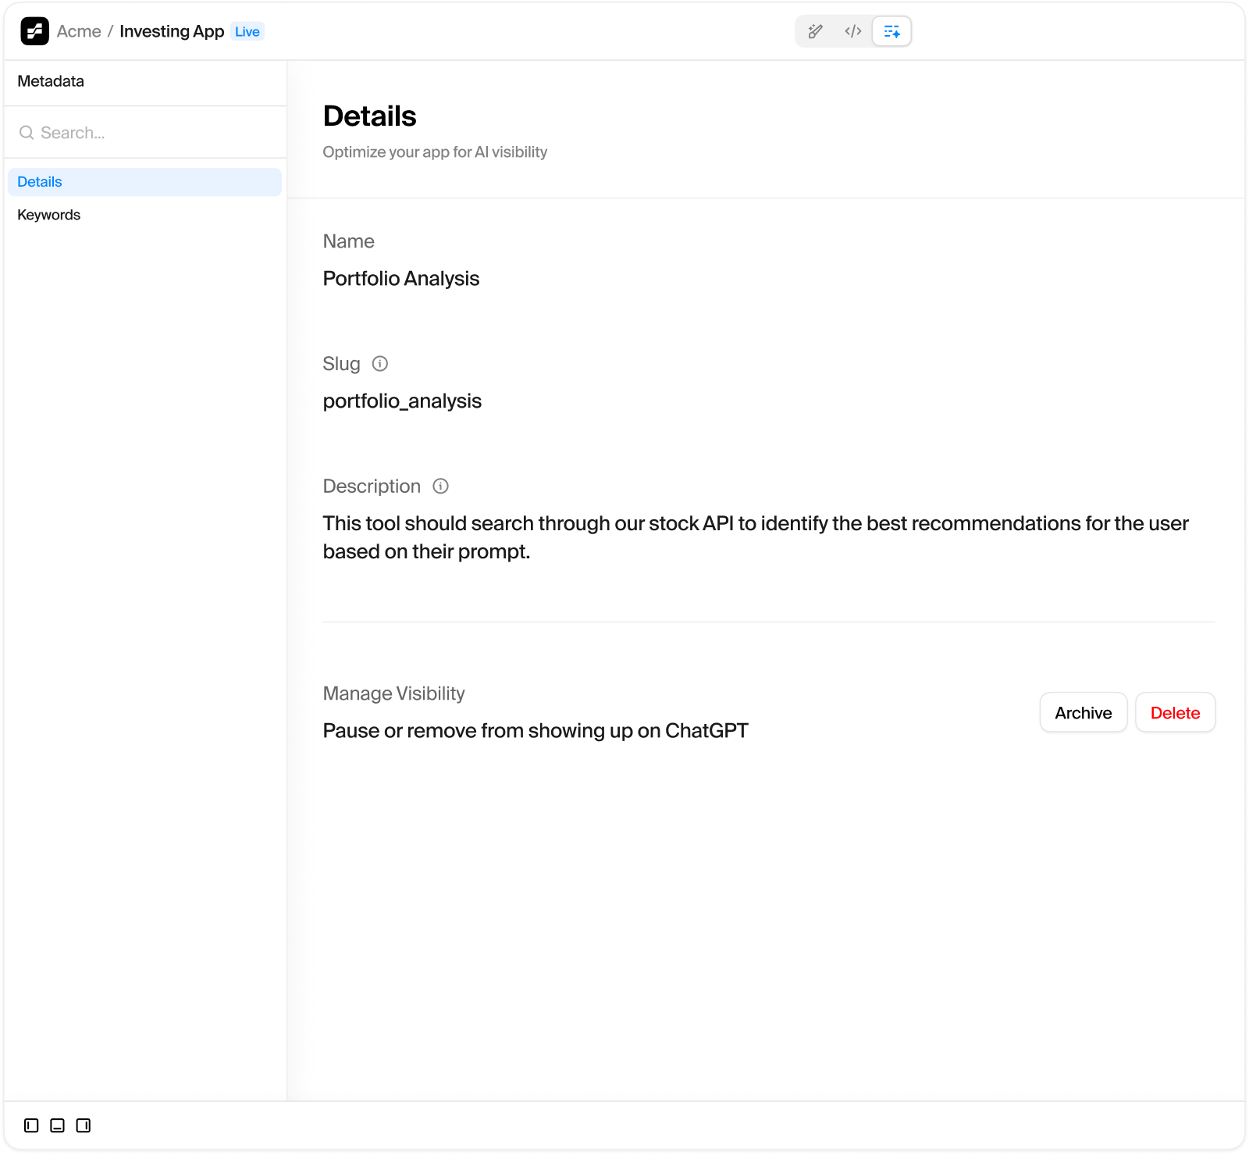Open Investing App from the breadcrumb
Viewport: 1249px width, 1155px height.
(x=172, y=31)
